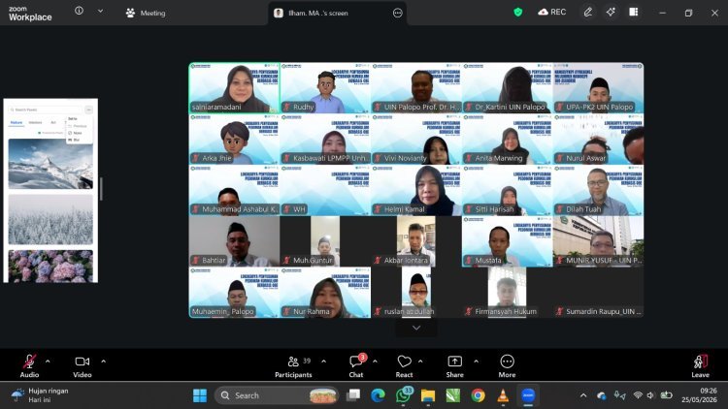Unmute the microphone with the Audio icon
This screenshot has height=409, width=728.
click(29, 362)
